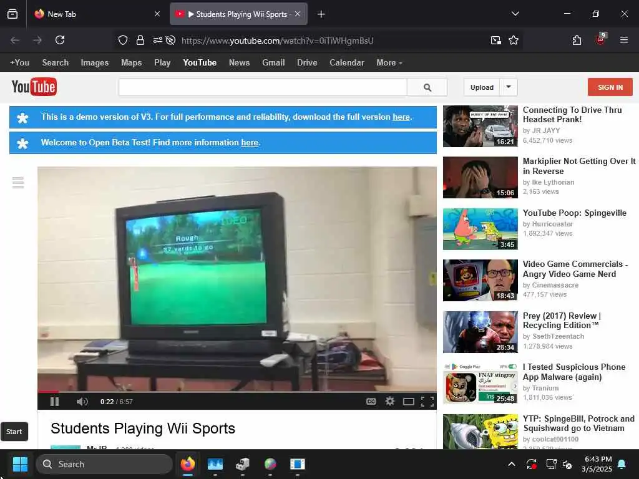Follow the 'here' link in the demo version banner
Image resolution: width=639 pixels, height=479 pixels.
point(401,117)
